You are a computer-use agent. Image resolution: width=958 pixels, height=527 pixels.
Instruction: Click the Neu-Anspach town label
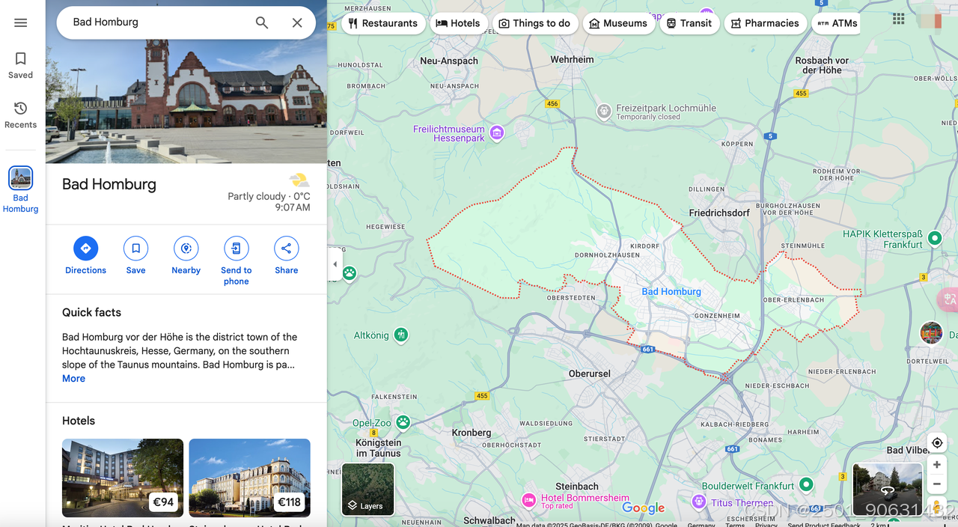click(449, 61)
